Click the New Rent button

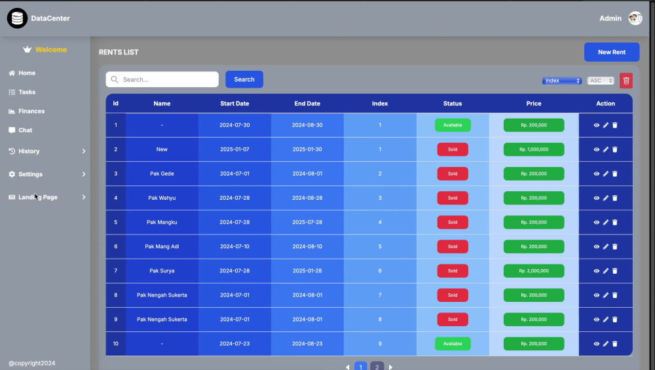click(612, 52)
